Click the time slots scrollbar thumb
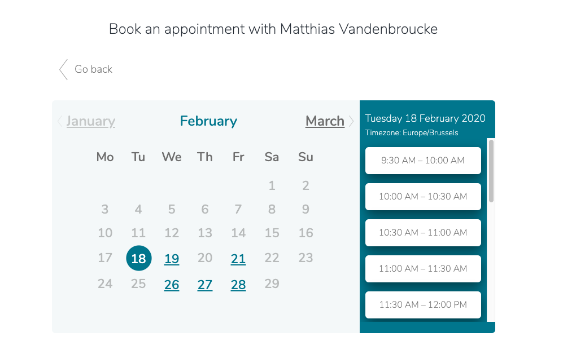Viewport: 563px width, 359px height. coord(491,171)
